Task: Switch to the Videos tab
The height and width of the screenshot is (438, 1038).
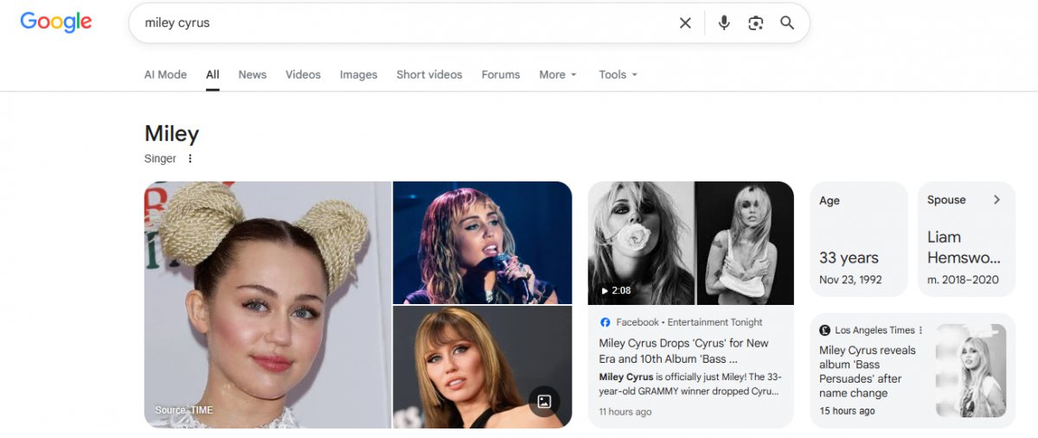Action: pyautogui.click(x=303, y=74)
